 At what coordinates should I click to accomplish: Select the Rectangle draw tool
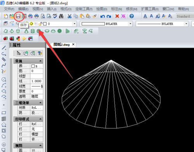(4, 113)
